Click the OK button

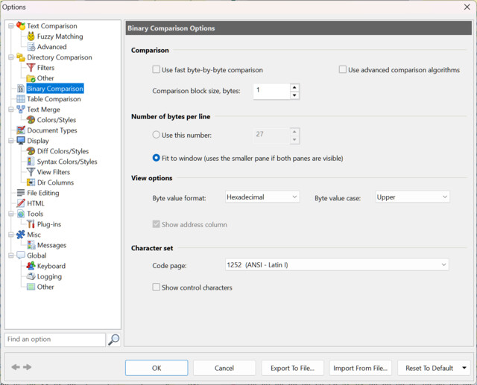point(157,368)
